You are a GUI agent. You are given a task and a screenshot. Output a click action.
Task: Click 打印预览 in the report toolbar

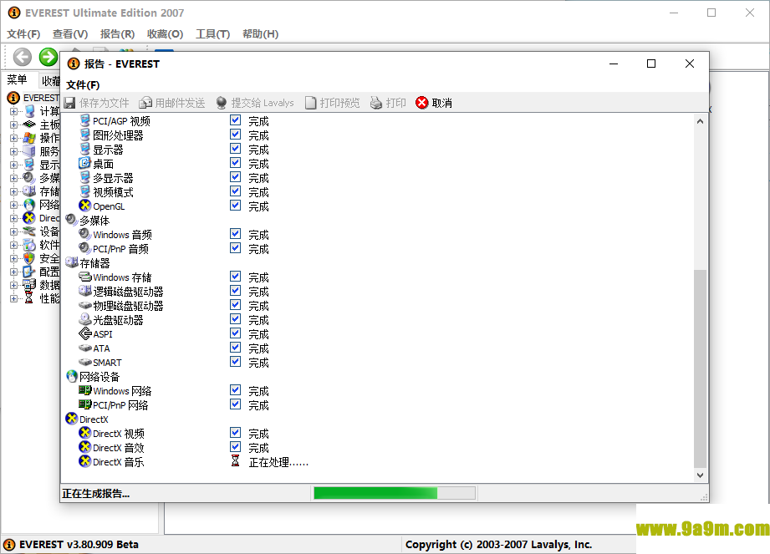point(333,103)
